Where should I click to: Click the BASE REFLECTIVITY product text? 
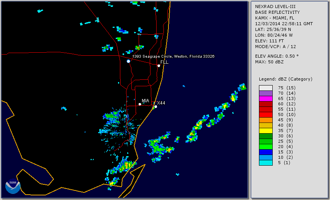[x=277, y=13]
